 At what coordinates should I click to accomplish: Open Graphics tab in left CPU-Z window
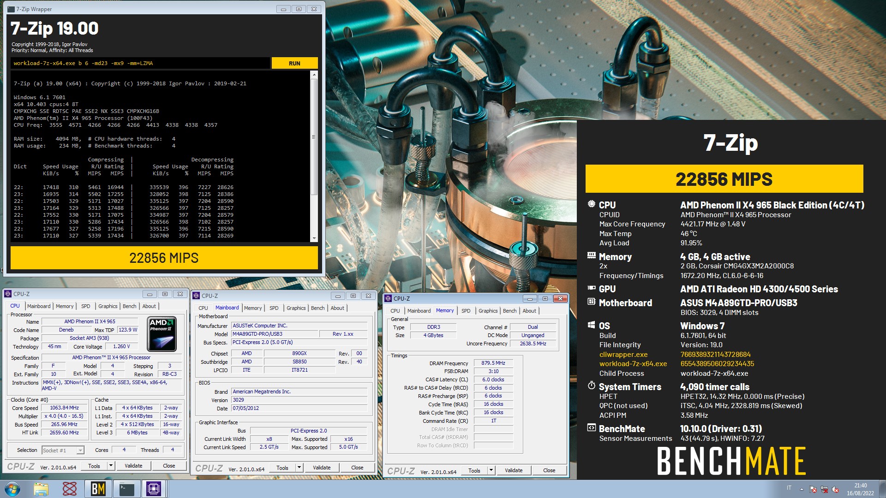click(108, 306)
